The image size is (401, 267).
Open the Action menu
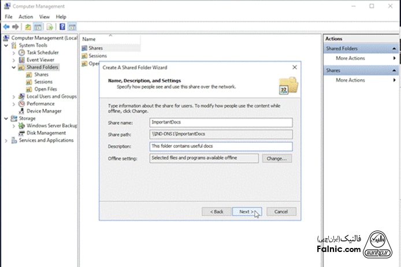point(25,17)
